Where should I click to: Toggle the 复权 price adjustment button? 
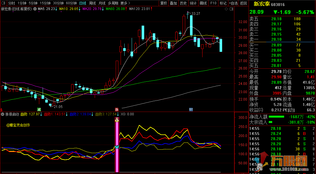click(164, 3)
